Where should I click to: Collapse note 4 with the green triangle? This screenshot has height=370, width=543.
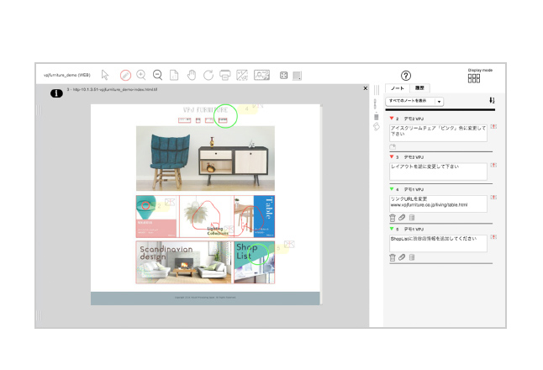pos(391,190)
